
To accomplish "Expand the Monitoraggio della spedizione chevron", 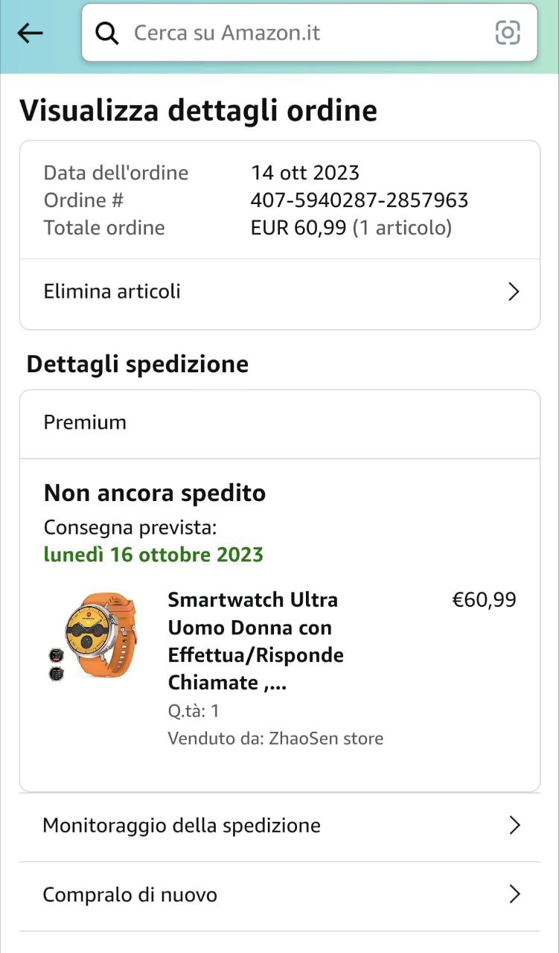I will 514,825.
